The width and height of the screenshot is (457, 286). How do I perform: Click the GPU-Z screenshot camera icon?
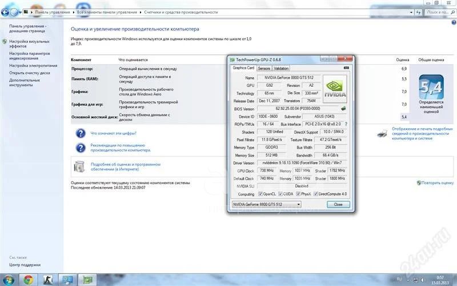(x=346, y=67)
